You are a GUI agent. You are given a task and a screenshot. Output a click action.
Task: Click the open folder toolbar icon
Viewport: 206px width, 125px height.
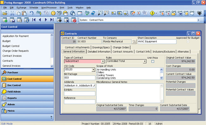5,13
